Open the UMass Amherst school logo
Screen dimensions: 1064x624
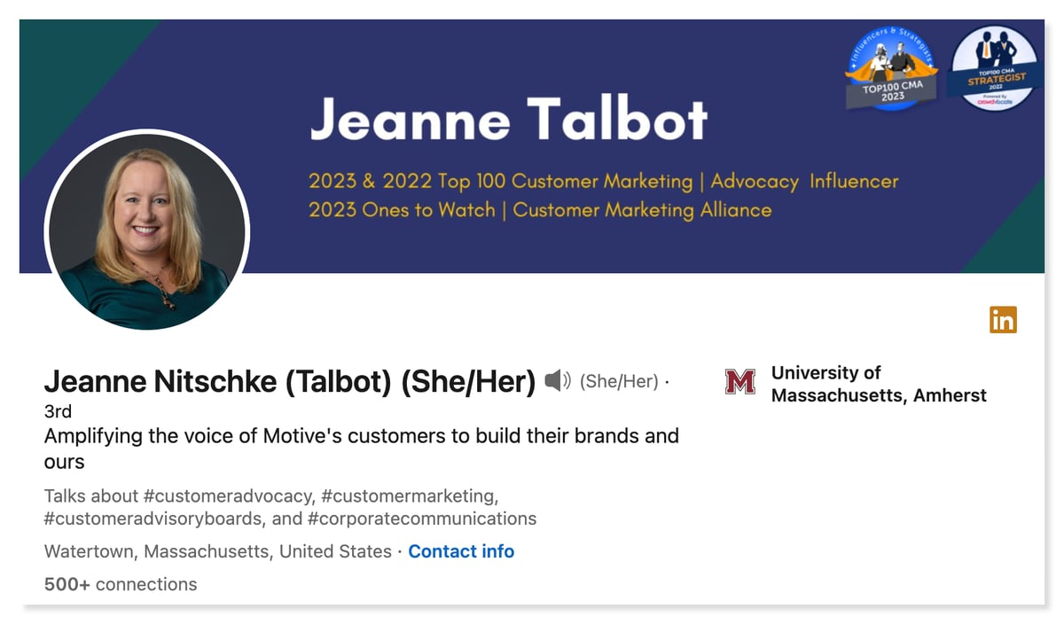pyautogui.click(x=740, y=382)
